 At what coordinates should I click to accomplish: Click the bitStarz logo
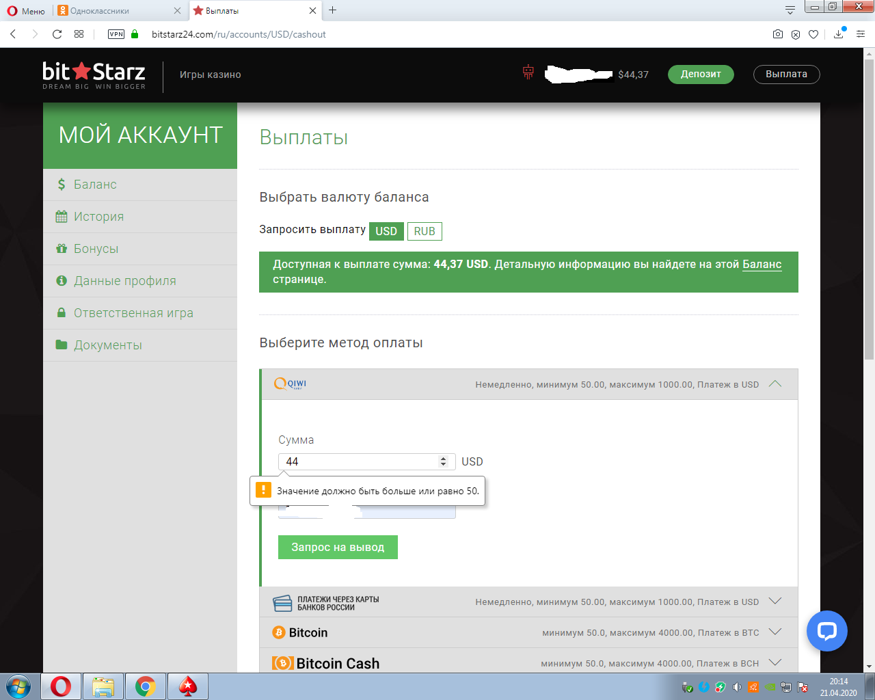(x=94, y=75)
